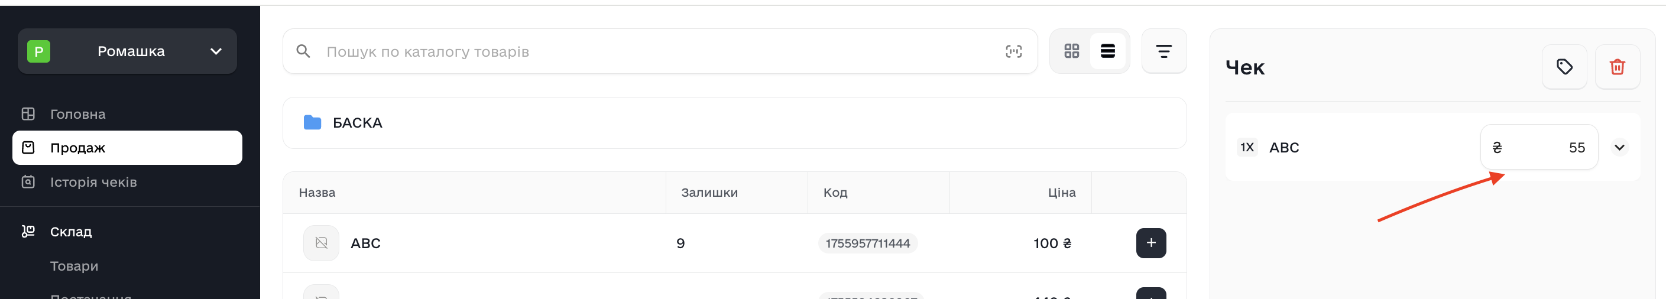
Task: Switch to grid view layout
Action: (1071, 51)
